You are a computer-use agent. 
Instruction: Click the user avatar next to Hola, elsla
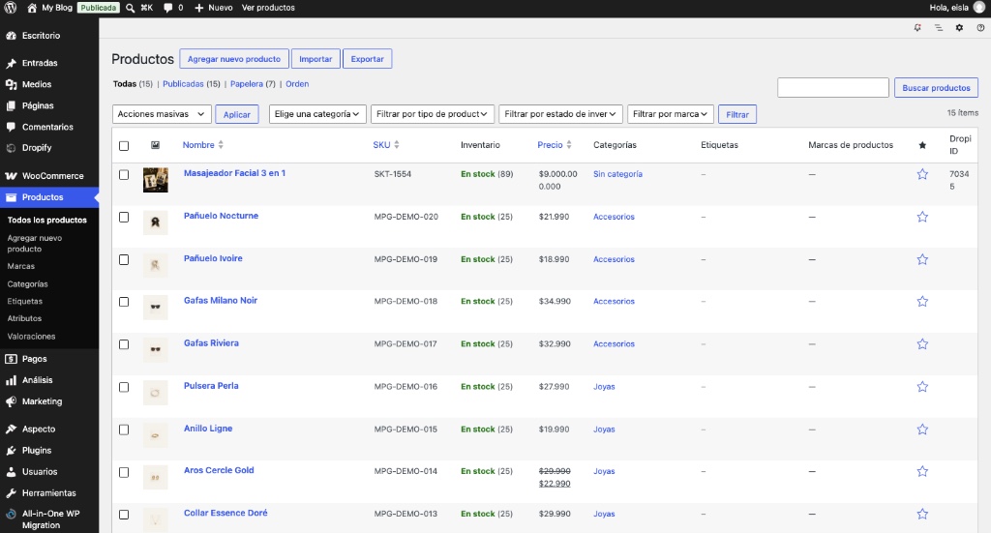click(x=979, y=8)
